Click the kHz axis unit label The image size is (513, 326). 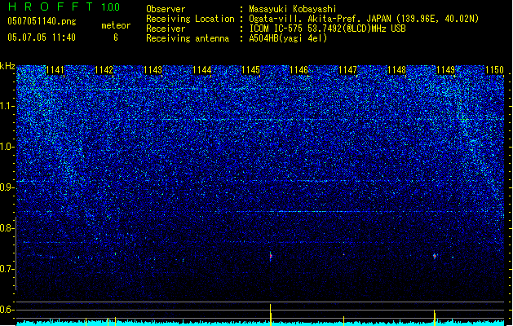(x=7, y=66)
